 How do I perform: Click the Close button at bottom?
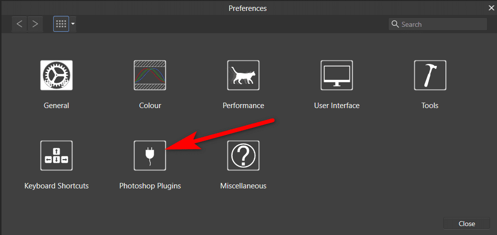tap(467, 224)
